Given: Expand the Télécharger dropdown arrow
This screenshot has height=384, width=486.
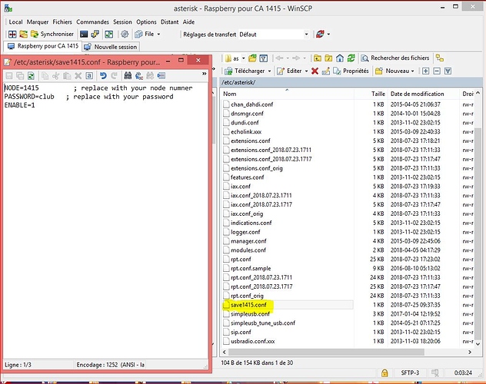Looking at the screenshot, I should (269, 71).
